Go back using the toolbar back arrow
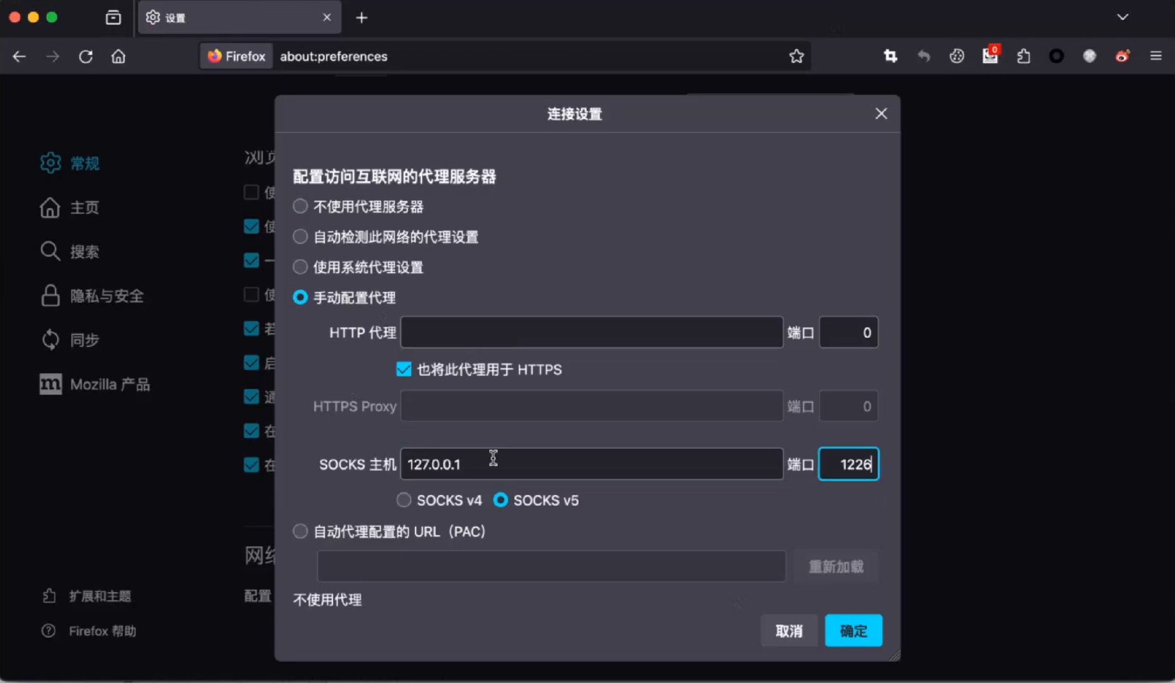This screenshot has width=1175, height=683. [x=19, y=56]
